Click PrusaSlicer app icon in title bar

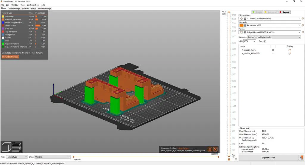[x=1, y=1]
